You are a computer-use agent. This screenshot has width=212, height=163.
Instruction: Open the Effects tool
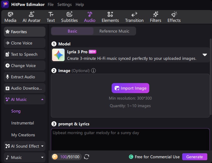tap(174, 17)
